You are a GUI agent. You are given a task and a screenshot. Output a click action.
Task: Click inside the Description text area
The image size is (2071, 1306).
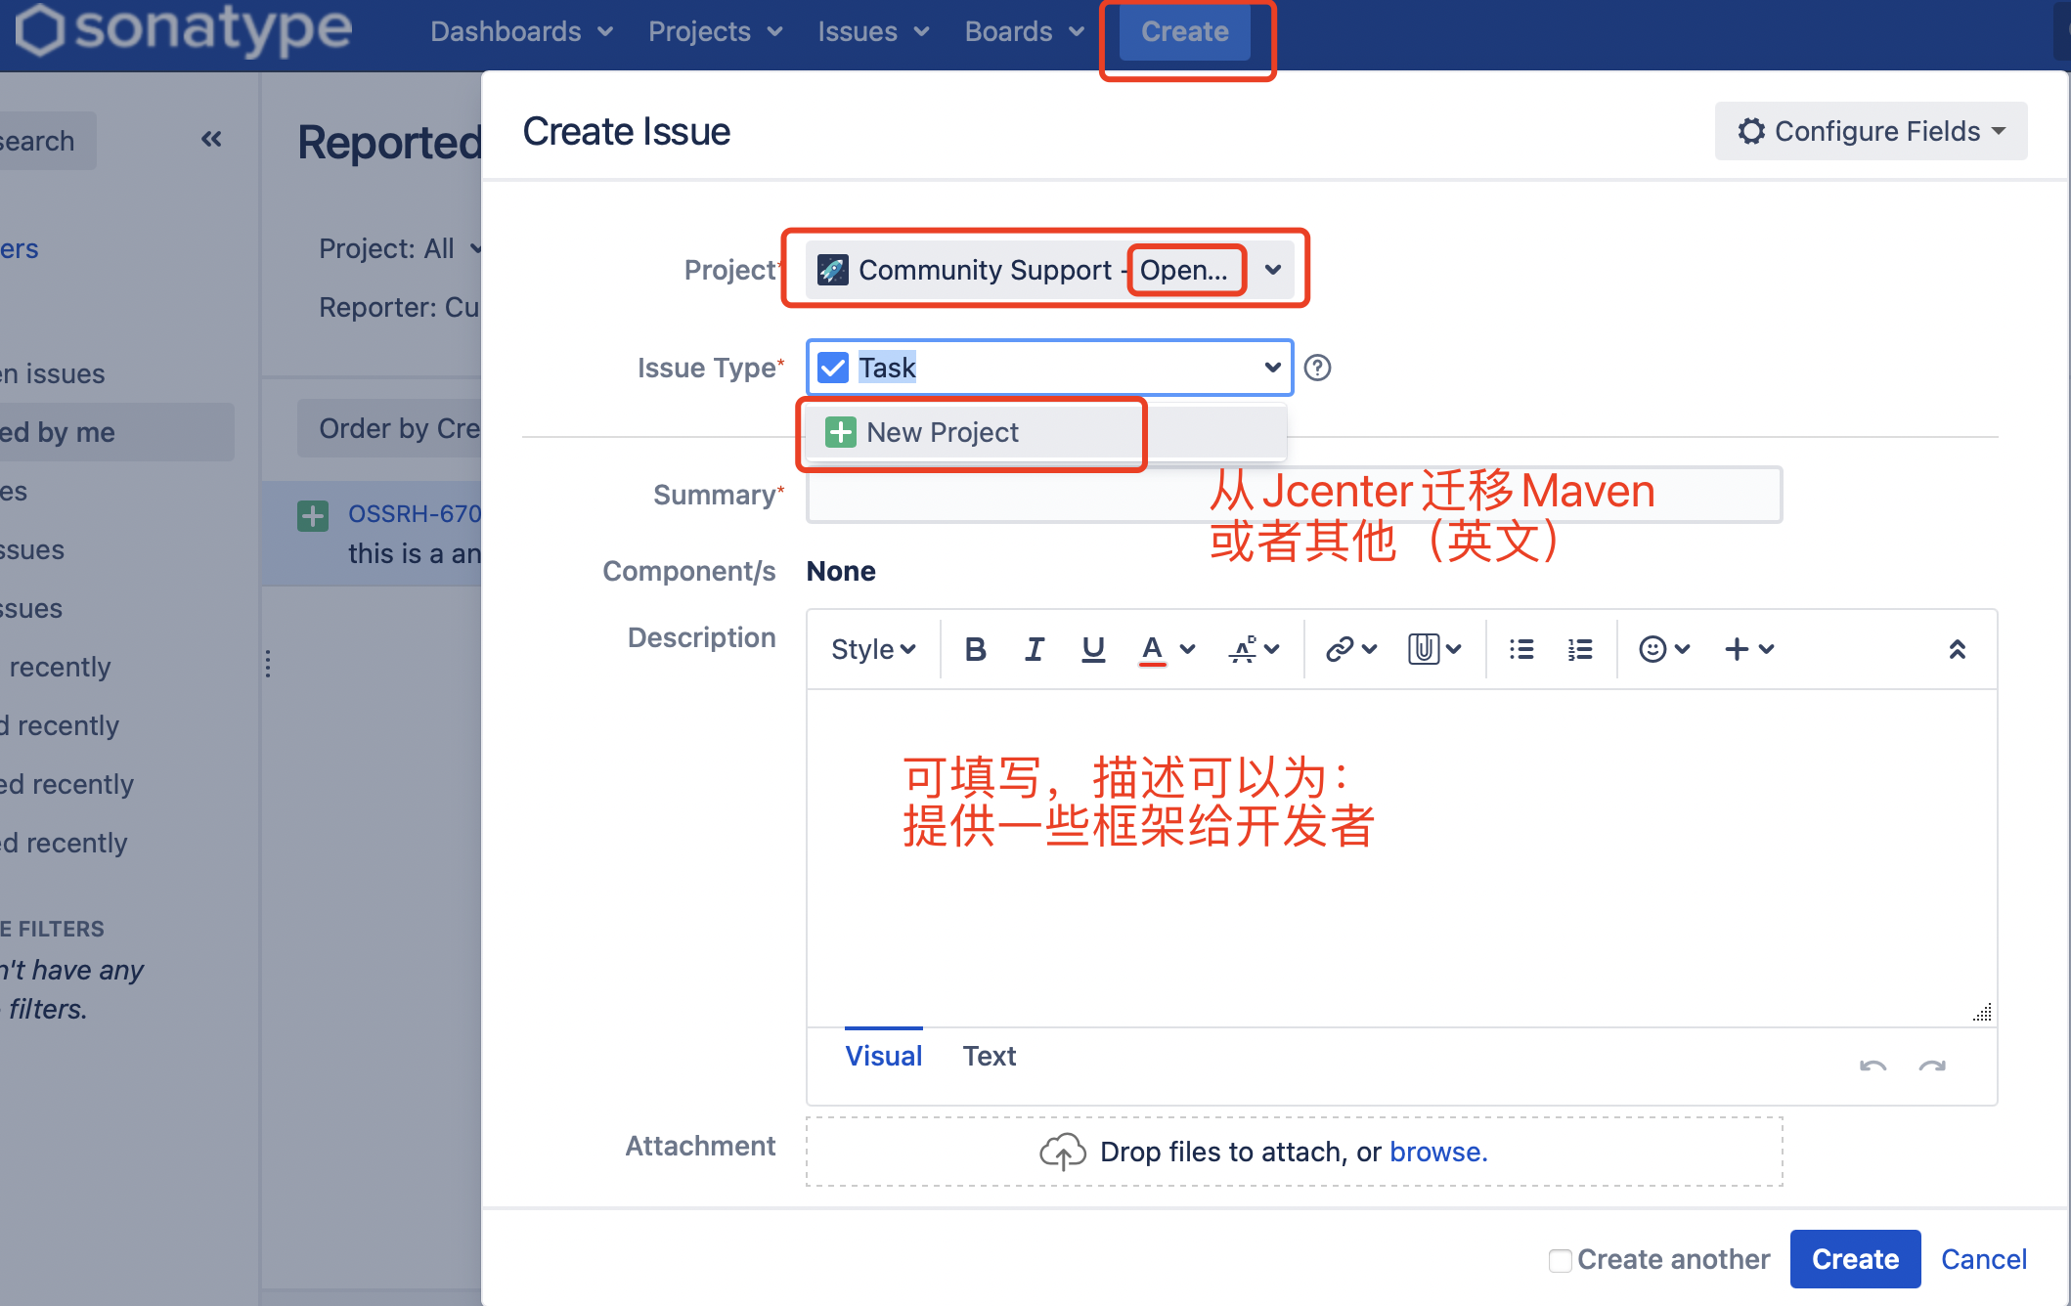pyautogui.click(x=1401, y=857)
